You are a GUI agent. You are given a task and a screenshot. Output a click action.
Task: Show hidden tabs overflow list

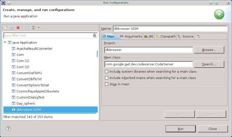coord(198,36)
